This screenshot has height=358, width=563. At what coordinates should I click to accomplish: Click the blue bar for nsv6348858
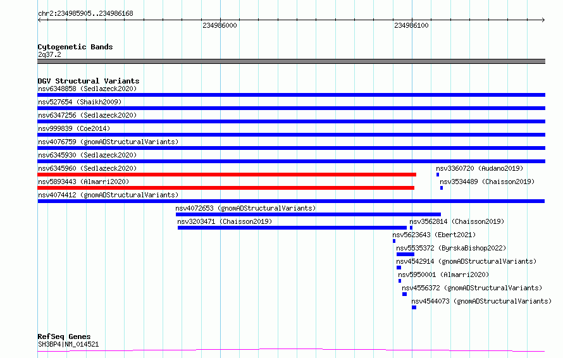(291, 95)
